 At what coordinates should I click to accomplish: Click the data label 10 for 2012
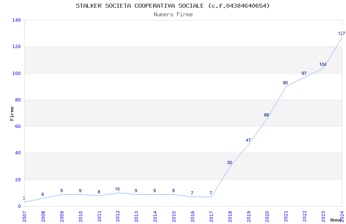pos(117,189)
